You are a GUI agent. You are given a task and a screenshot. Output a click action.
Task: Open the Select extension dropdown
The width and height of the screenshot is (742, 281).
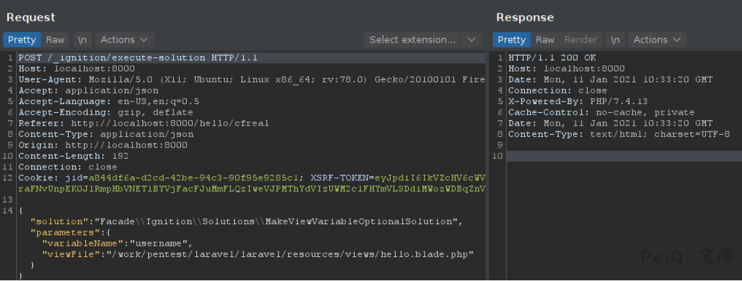pos(413,40)
